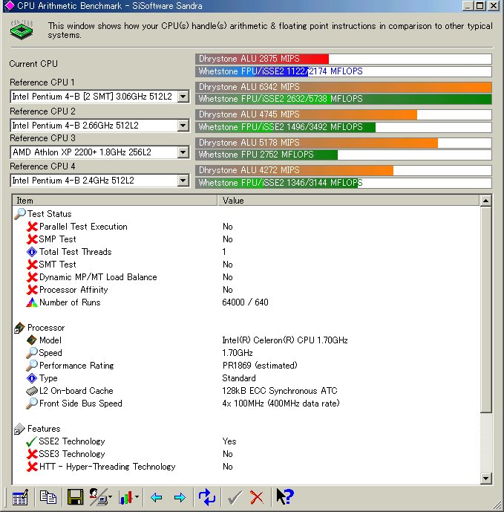Click the user and computer toolbar icon
The height and width of the screenshot is (512, 504).
(x=98, y=497)
